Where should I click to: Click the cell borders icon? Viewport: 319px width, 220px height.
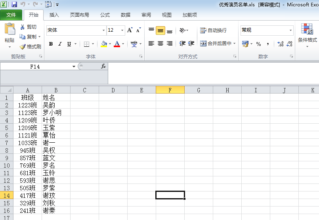coord(86,44)
